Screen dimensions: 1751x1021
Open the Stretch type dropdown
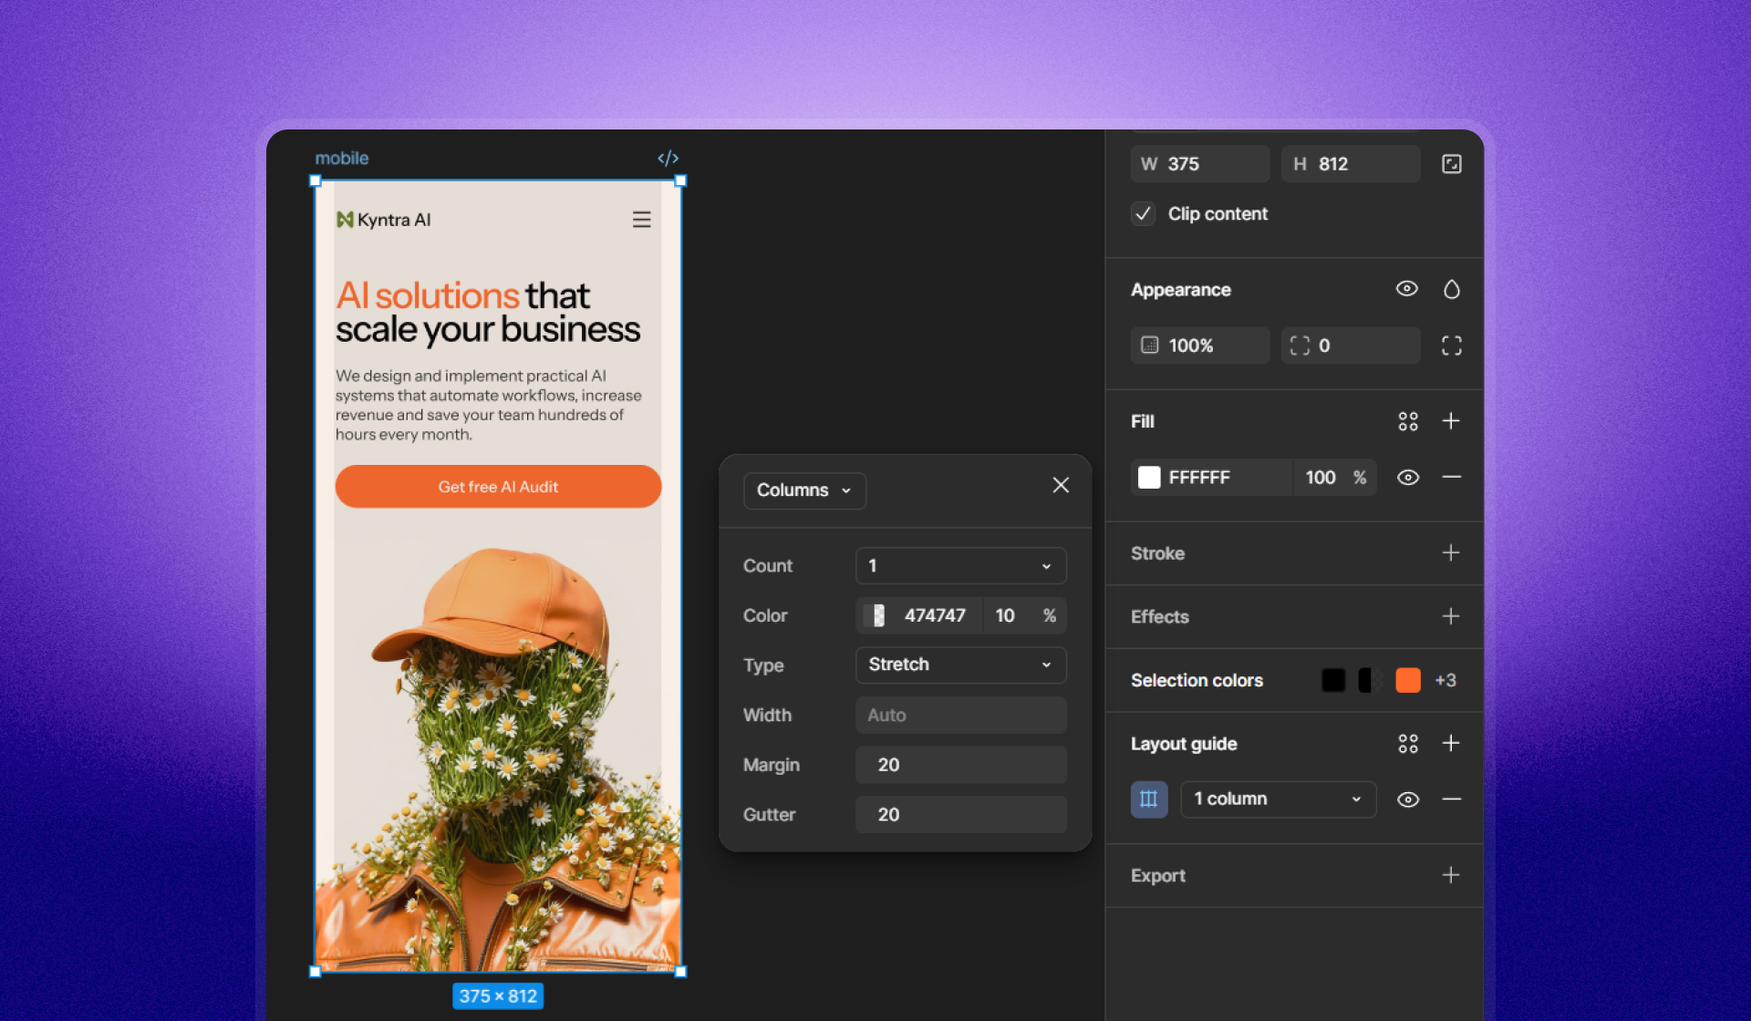(x=960, y=665)
